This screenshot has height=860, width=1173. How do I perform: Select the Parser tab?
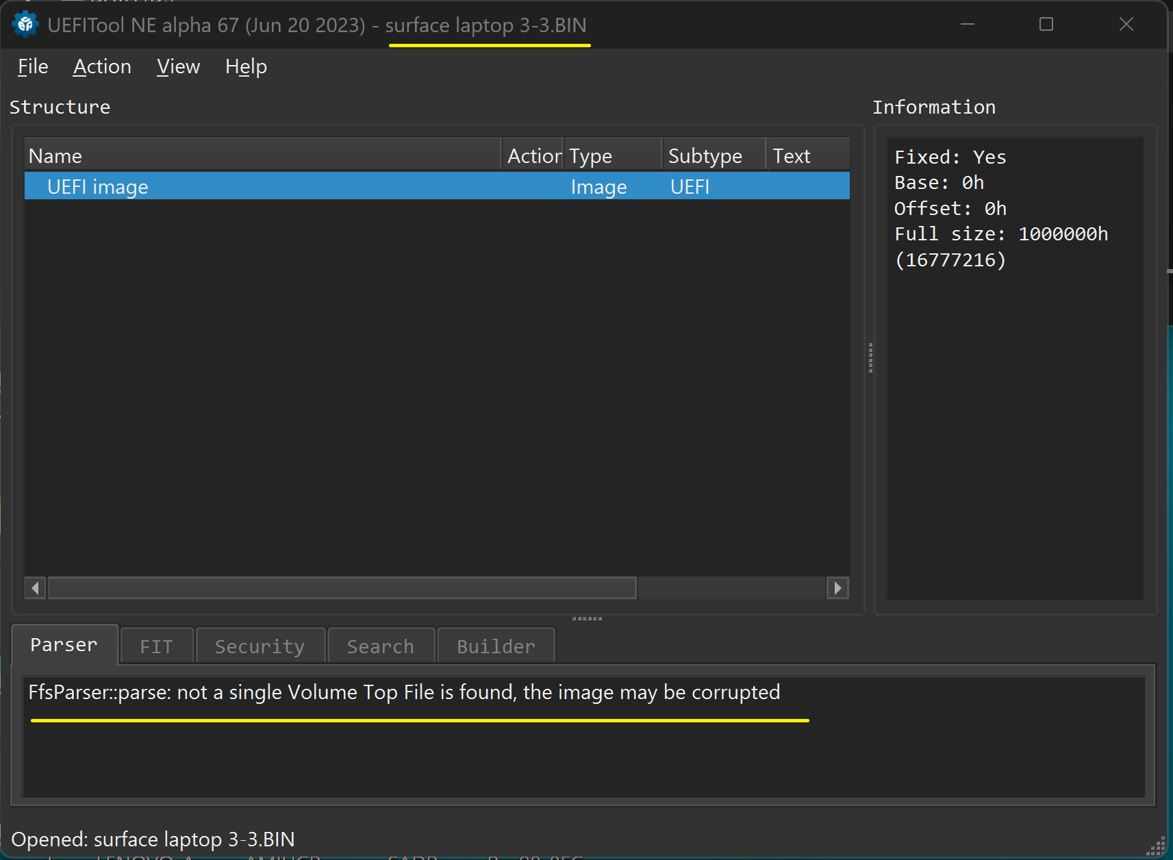click(x=64, y=645)
